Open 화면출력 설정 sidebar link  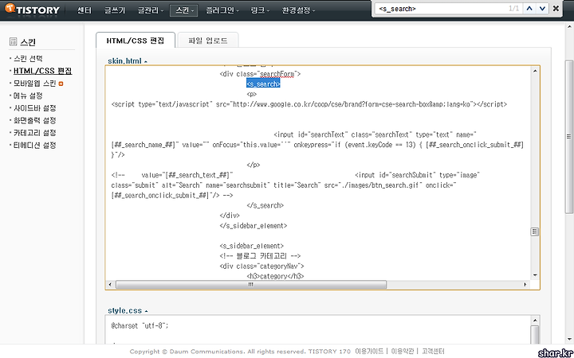tap(34, 121)
